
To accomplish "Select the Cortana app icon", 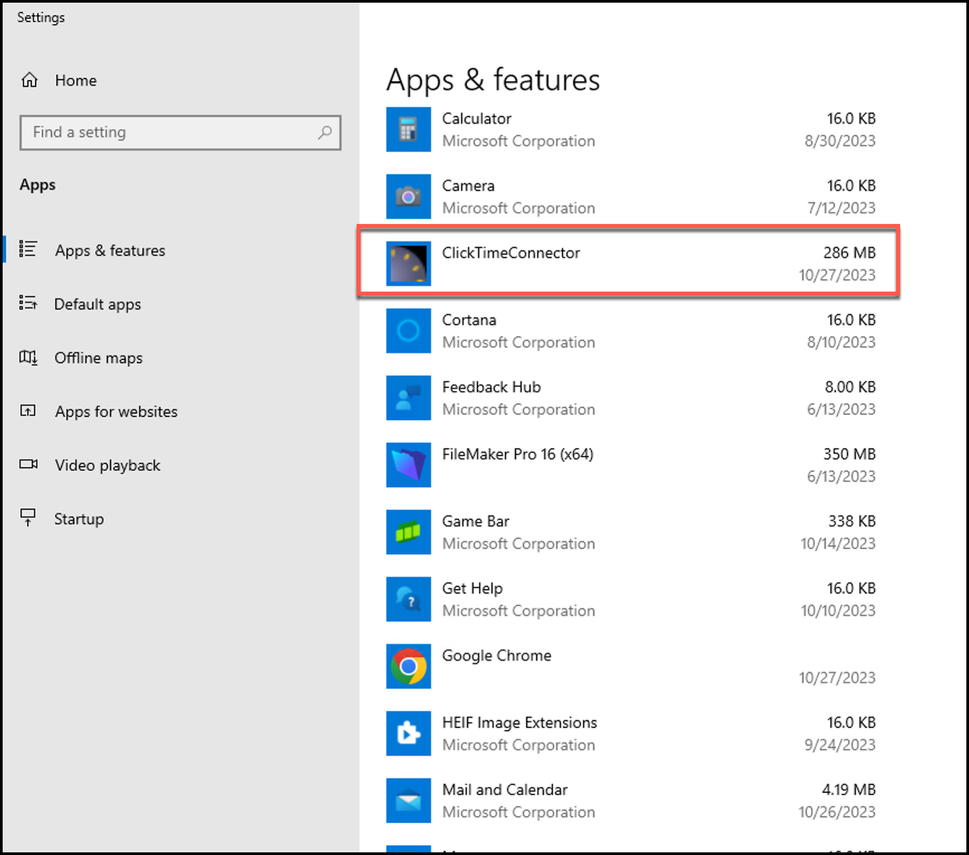I will [x=409, y=331].
